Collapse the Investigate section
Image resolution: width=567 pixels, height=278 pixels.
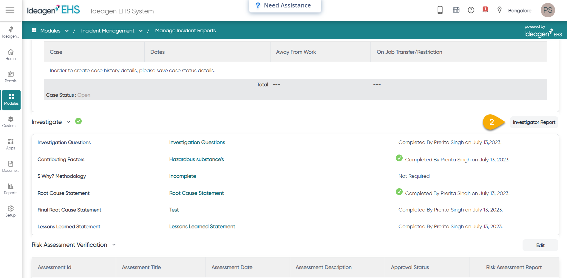69,122
